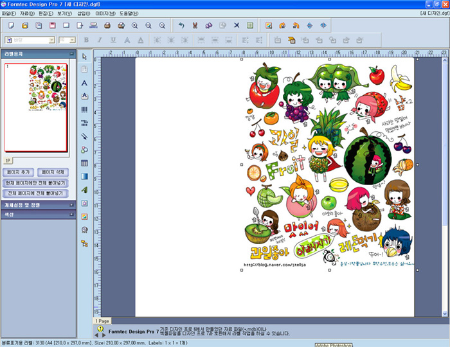This screenshot has height=347, width=450.
Task: Undo last action with curved arrow icon
Action: click(181, 26)
